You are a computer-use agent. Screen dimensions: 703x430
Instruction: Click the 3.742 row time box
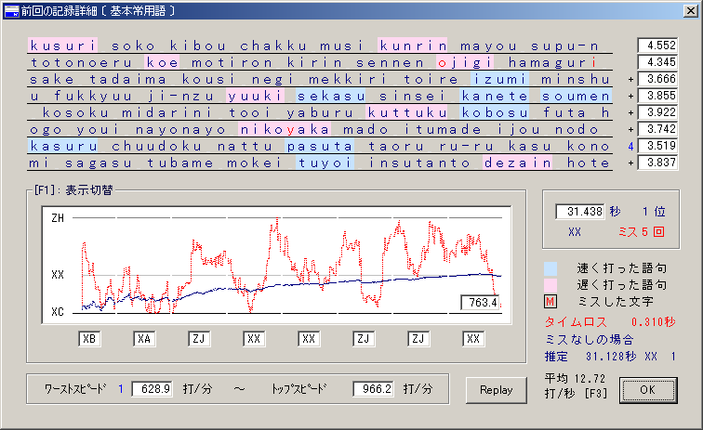657,129
